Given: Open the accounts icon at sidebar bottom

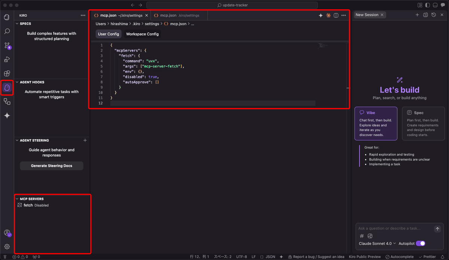Looking at the screenshot, I should [x=7, y=233].
